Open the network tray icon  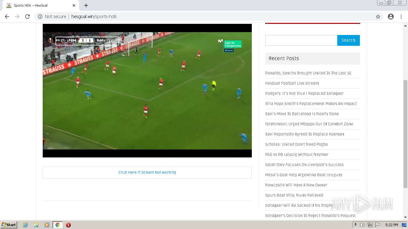pos(370,225)
